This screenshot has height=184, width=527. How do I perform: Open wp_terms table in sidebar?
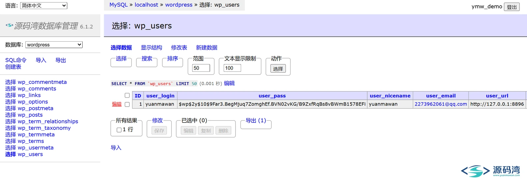(31, 141)
